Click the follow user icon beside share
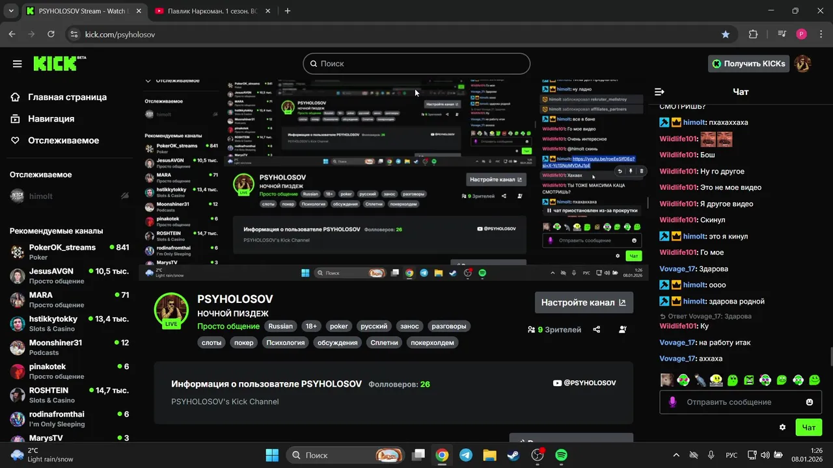 pyautogui.click(x=623, y=330)
